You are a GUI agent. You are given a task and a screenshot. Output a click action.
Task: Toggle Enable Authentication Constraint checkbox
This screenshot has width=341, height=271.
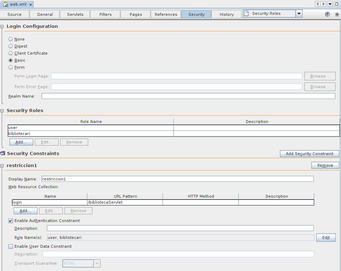point(11,221)
